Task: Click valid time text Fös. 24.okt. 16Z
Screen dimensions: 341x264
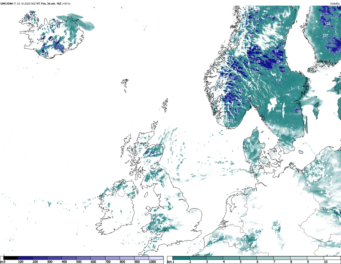Action: tap(51, 4)
